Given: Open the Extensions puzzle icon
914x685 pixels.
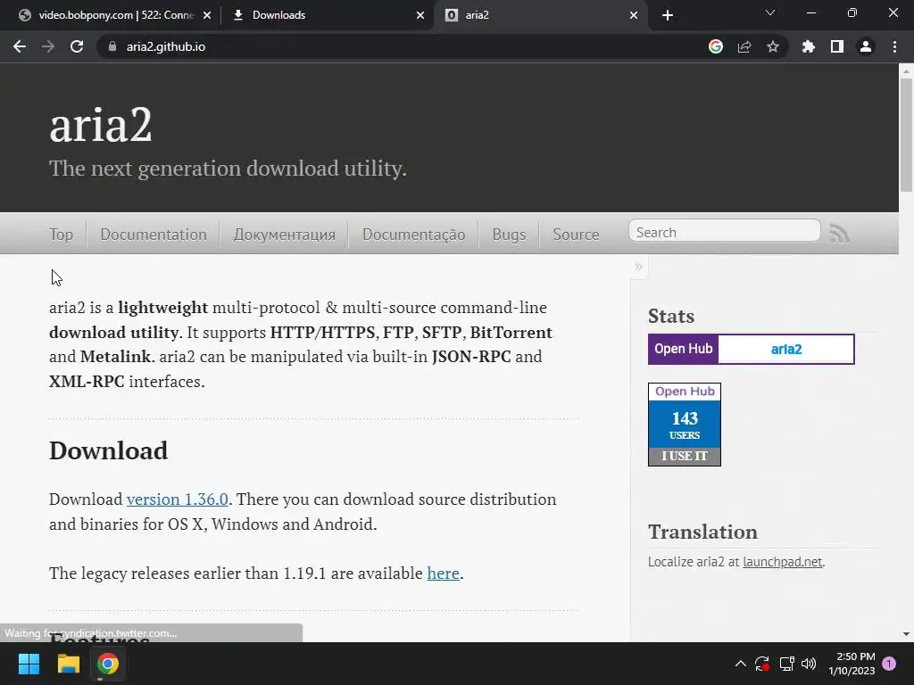Looking at the screenshot, I should (x=809, y=46).
